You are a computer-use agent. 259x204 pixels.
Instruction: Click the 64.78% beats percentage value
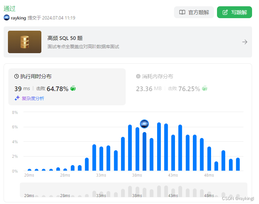[58, 89]
